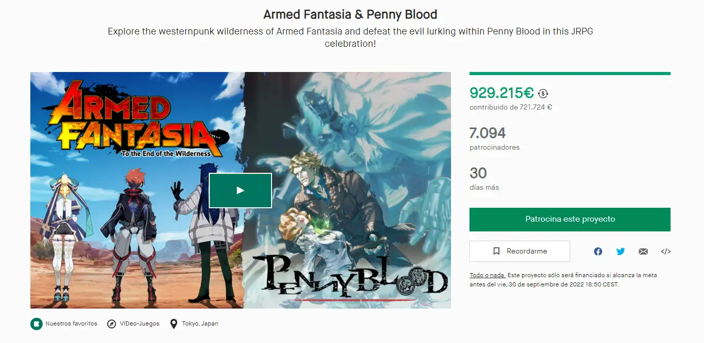Click the 929.215€ pledged amount

coord(501,93)
